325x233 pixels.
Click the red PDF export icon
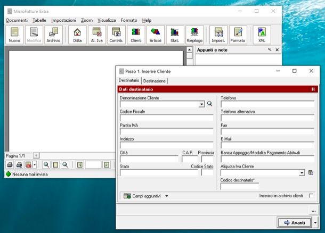[28, 165]
